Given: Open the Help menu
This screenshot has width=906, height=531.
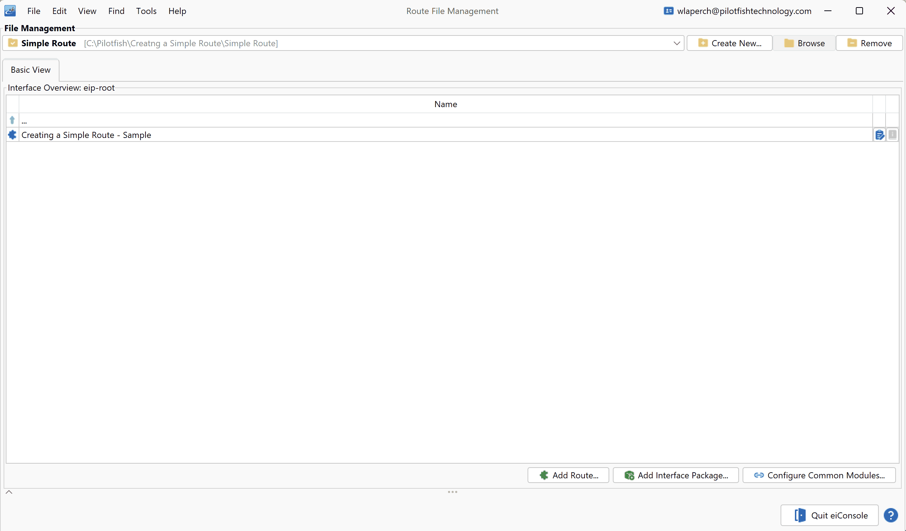Looking at the screenshot, I should tap(177, 11).
